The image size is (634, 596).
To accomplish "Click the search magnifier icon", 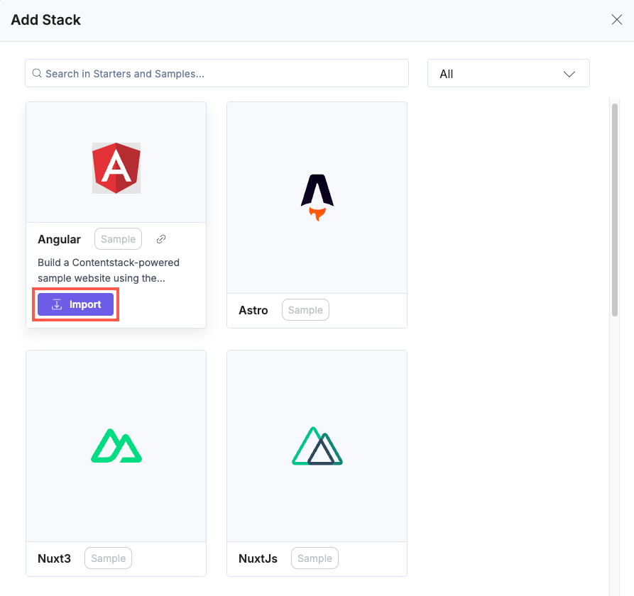I will (37, 73).
